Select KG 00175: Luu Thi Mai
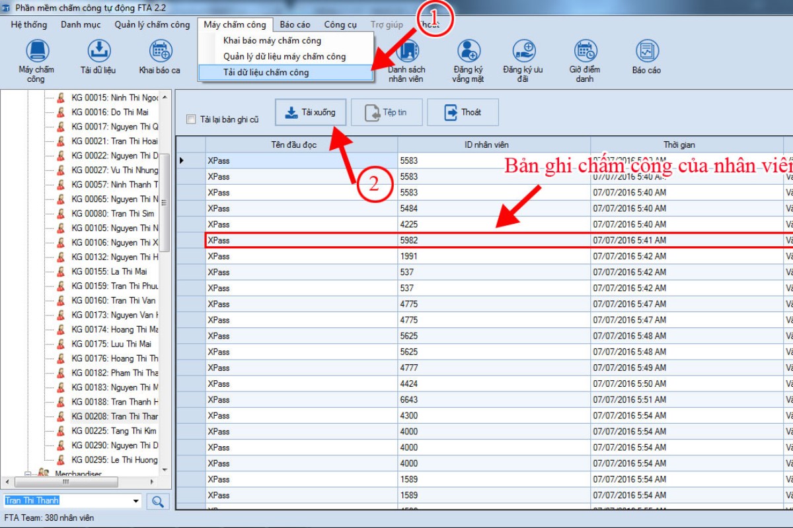Image resolution: width=793 pixels, height=528 pixels. click(111, 344)
